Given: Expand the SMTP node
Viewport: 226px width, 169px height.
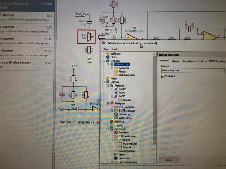Looking at the screenshot, I should [112, 89].
